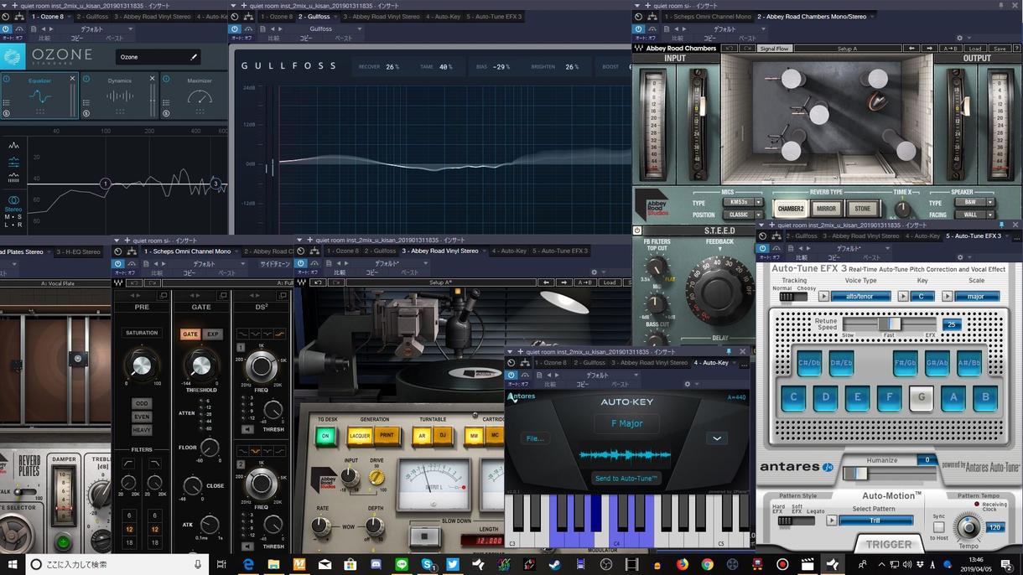1023x575 pixels.
Task: Switch to 3 - Abbey Road Vinyl Stereo tab in Auto-Key window
Action: pos(649,362)
